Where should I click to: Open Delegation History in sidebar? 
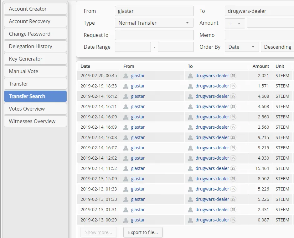pyautogui.click(x=35, y=46)
